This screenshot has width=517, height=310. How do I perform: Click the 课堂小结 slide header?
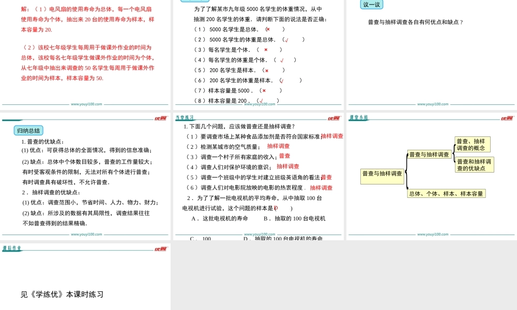coord(358,118)
